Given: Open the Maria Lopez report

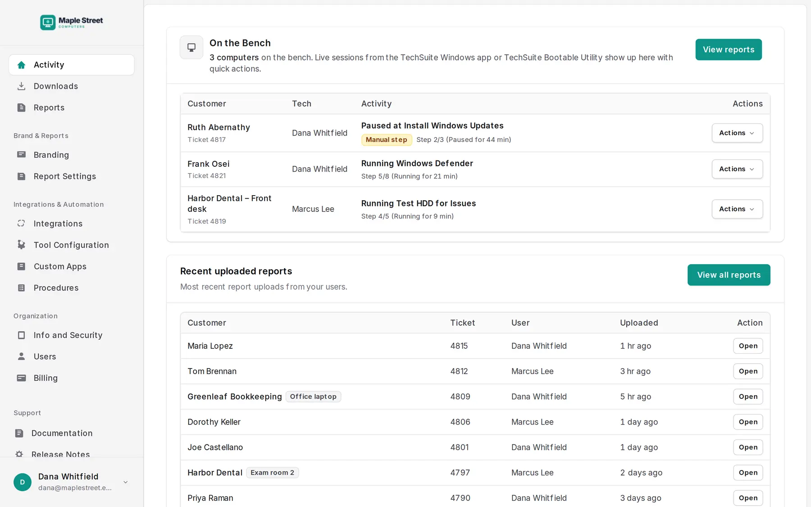Looking at the screenshot, I should (x=748, y=346).
